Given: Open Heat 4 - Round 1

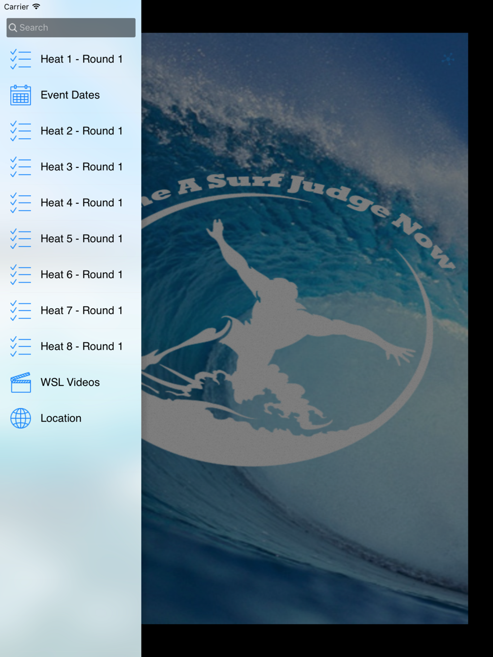Looking at the screenshot, I should [70, 203].
